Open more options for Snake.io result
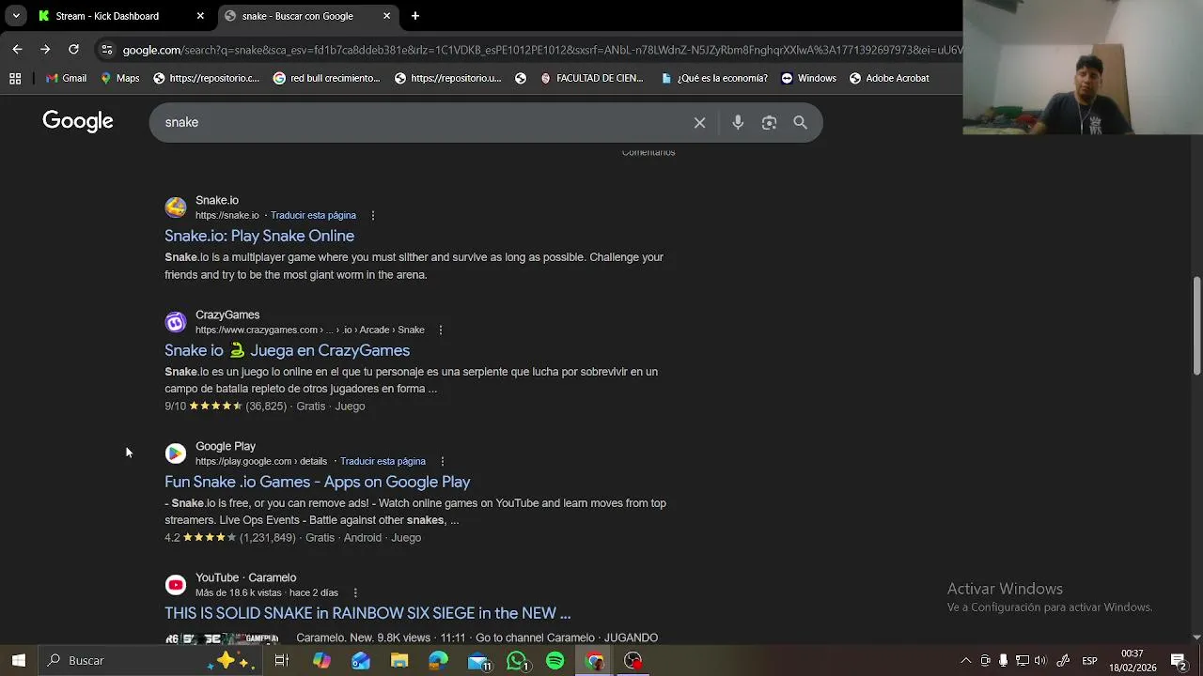This screenshot has height=676, width=1203. 373,215
